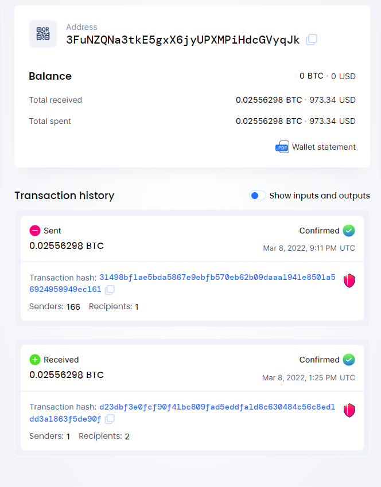Copy the Received transaction hash
The width and height of the screenshot is (381, 487).
110,419
